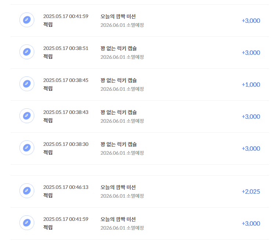Click the timestamp 2025.05.17 00:46:13
Image resolution: width=280 pixels, height=244 pixels.
[66, 187]
